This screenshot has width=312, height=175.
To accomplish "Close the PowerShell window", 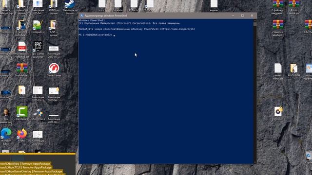I will point(252,16).
